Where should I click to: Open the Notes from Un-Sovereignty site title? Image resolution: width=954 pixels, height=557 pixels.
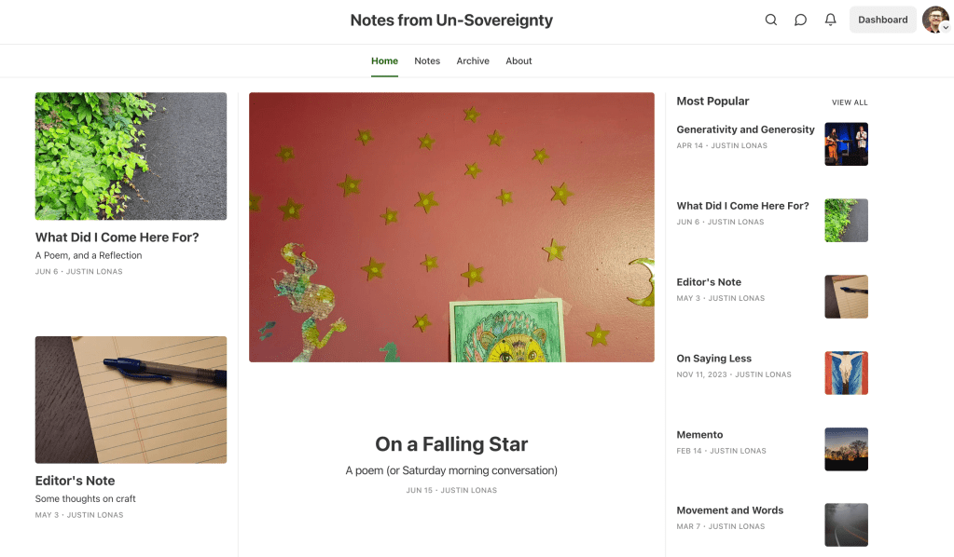[x=451, y=20]
